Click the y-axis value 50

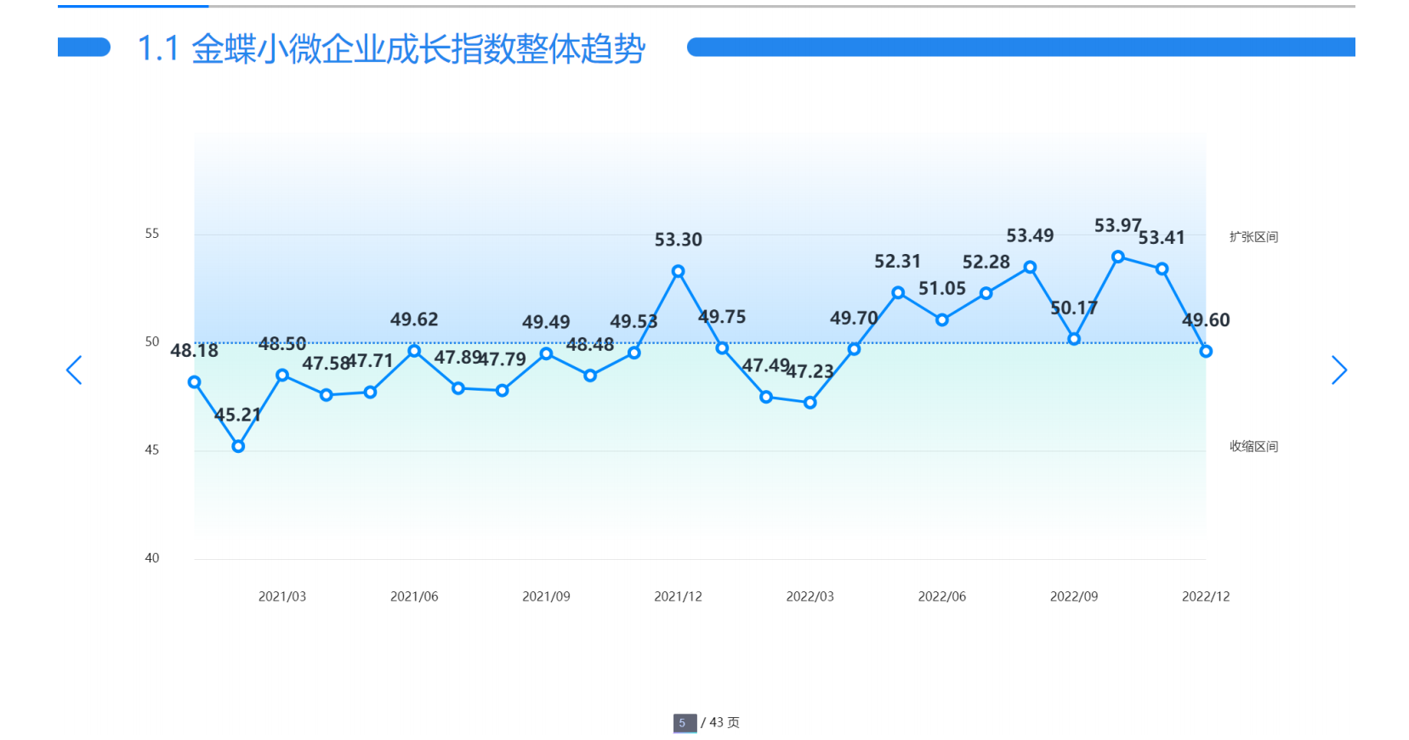point(151,342)
